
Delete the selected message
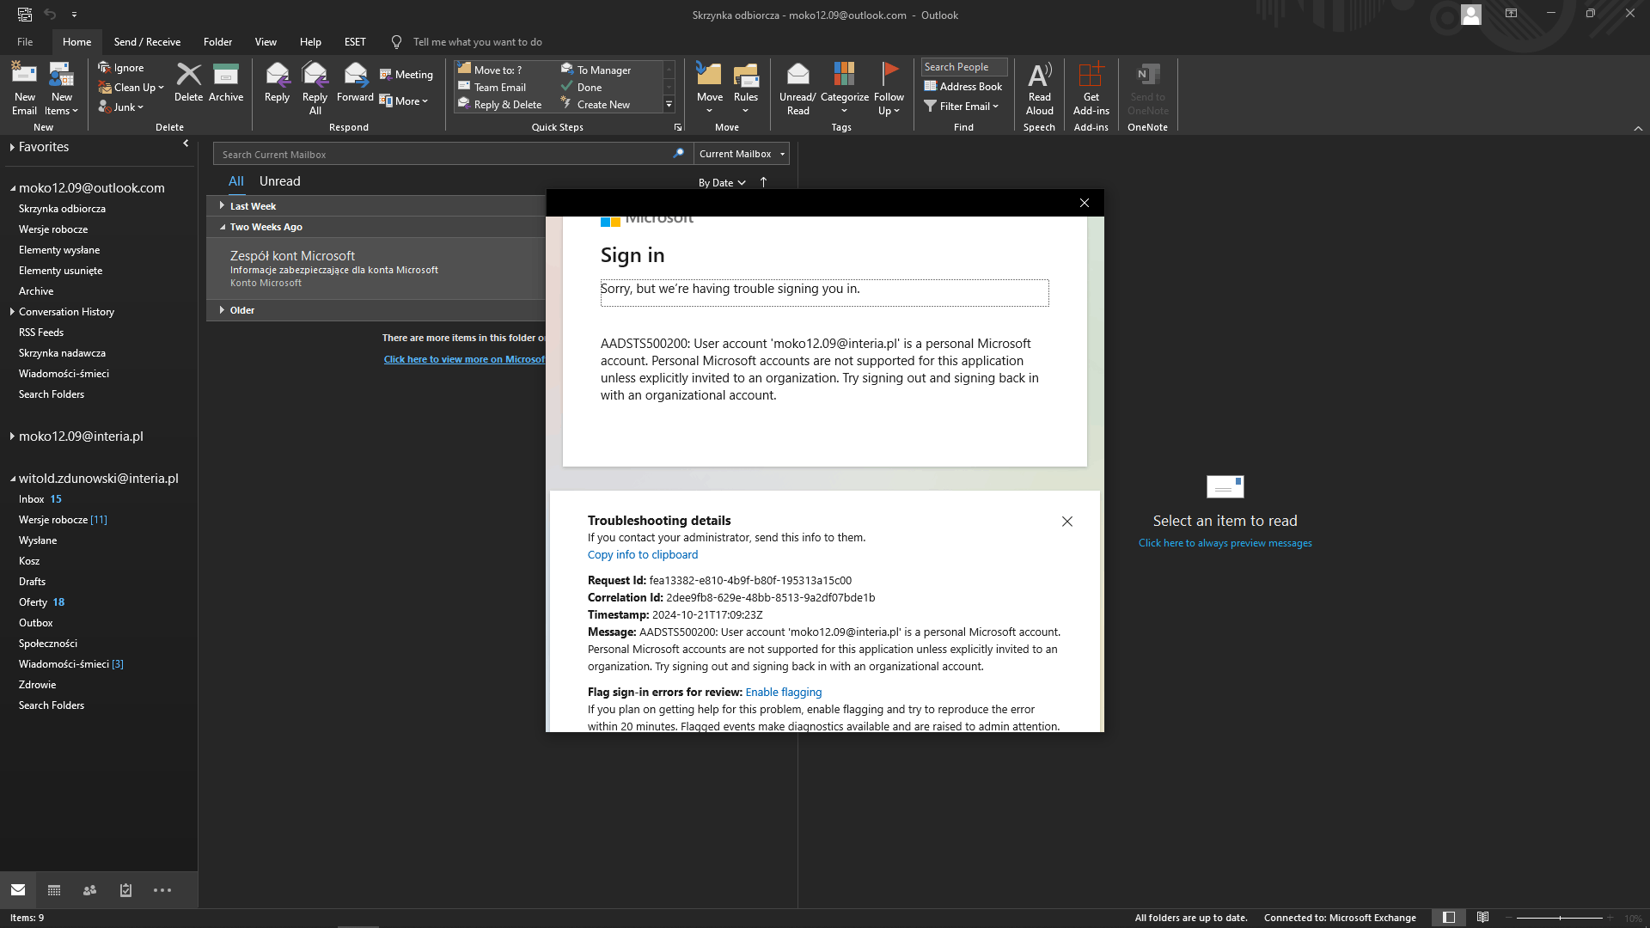[188, 82]
